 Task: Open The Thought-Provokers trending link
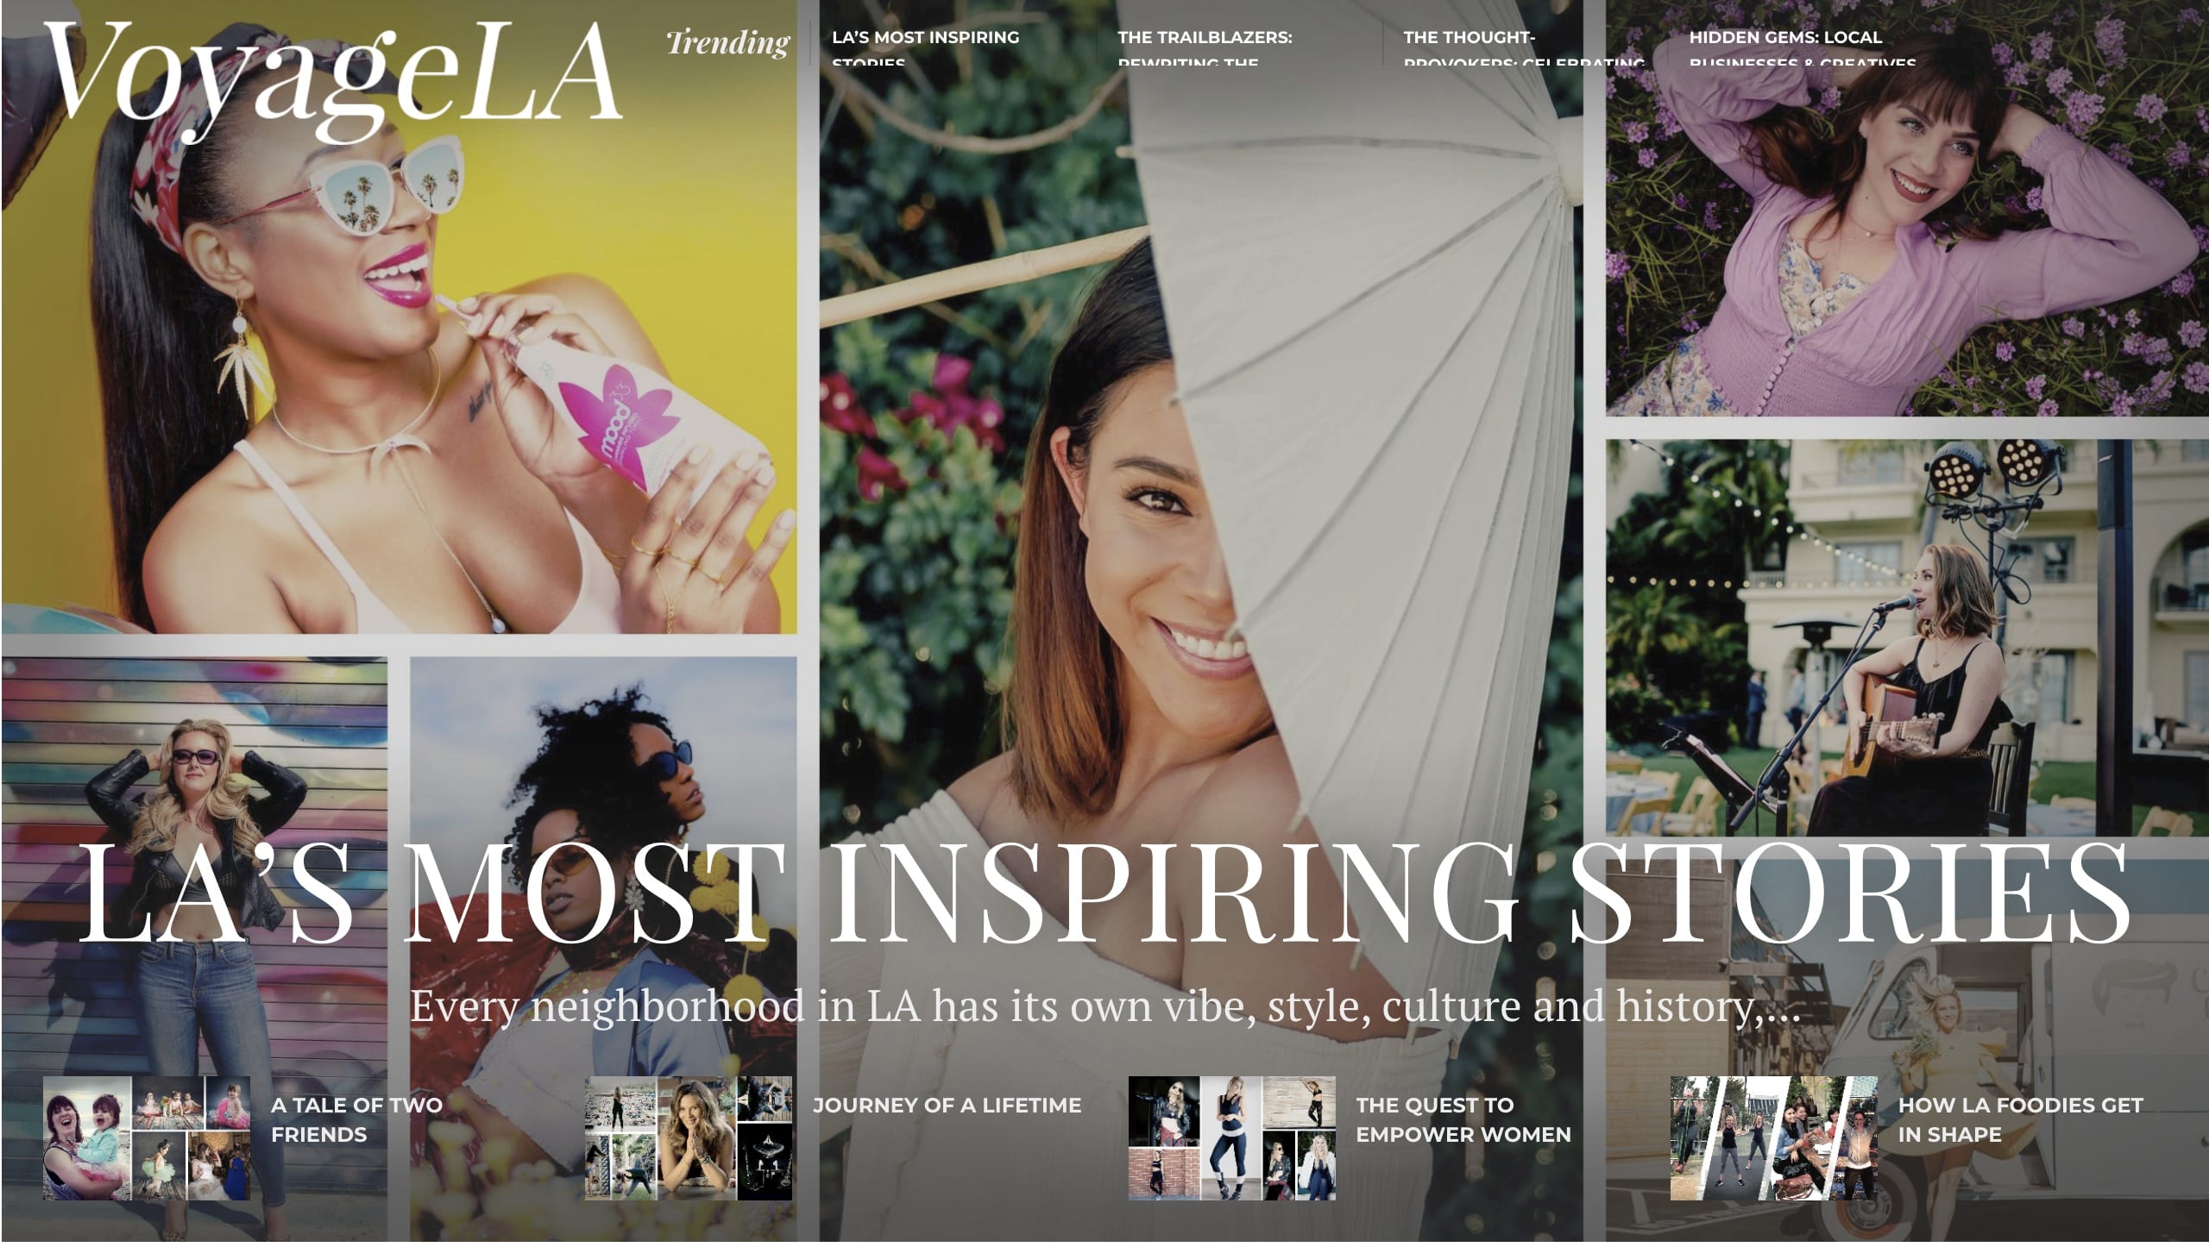pyautogui.click(x=1524, y=48)
